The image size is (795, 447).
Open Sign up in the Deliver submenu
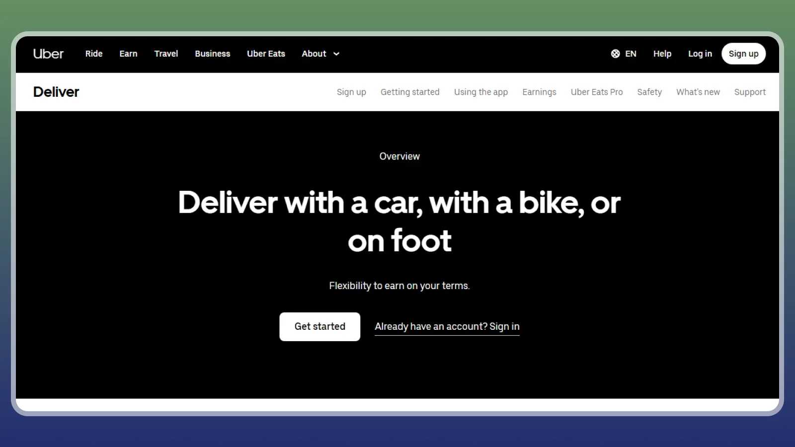point(351,92)
